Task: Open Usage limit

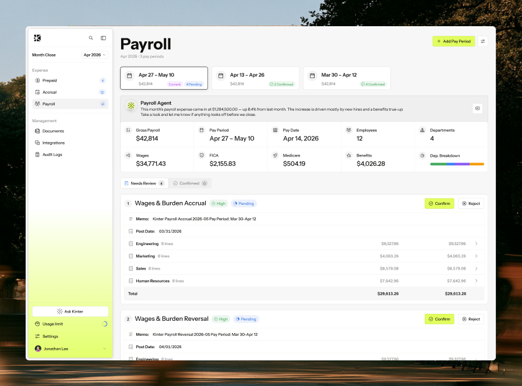Action: coord(70,324)
